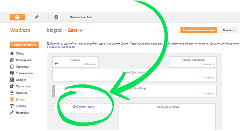Open Страницы in the sidebar
The width and height of the screenshot is (240, 131).
coord(22,67)
